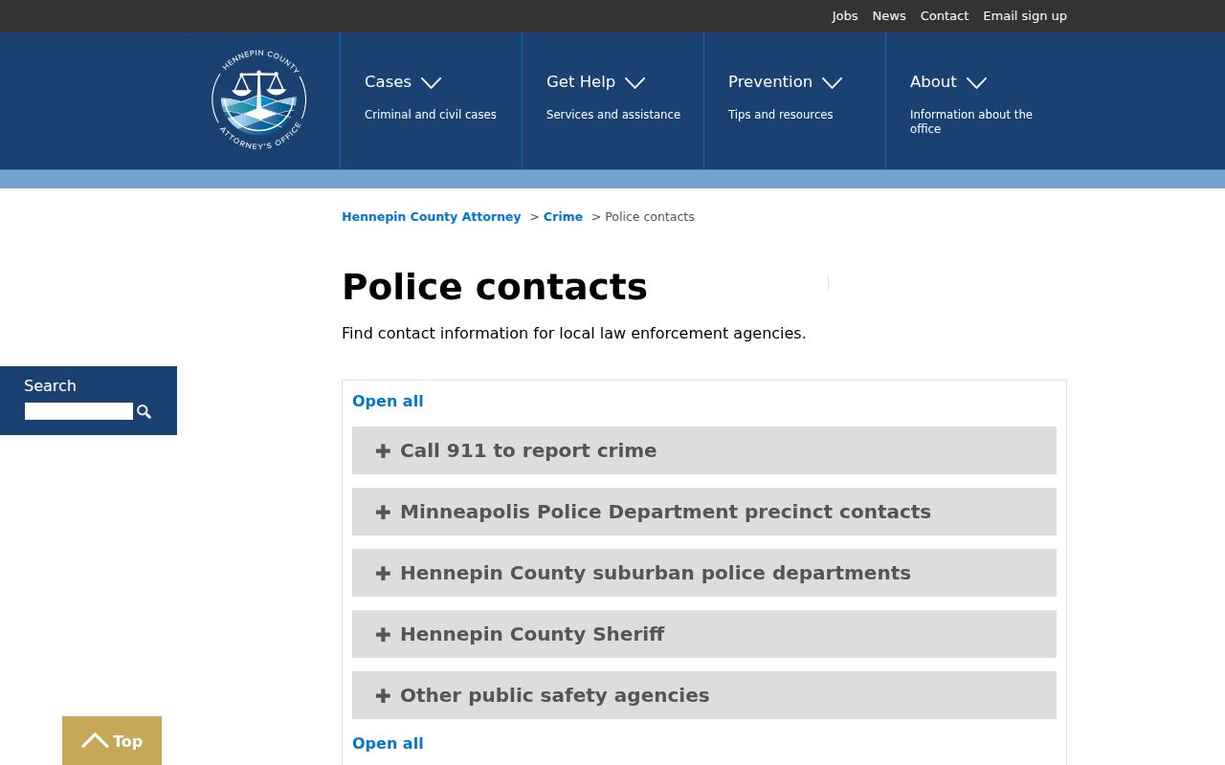Screen dimensions: 1225x765
Task: Click the plus icon beside Hennepin County Sheriff
Action: 383,634
